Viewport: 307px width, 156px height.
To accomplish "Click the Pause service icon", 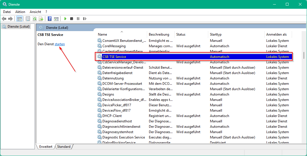I will click(78, 19).
